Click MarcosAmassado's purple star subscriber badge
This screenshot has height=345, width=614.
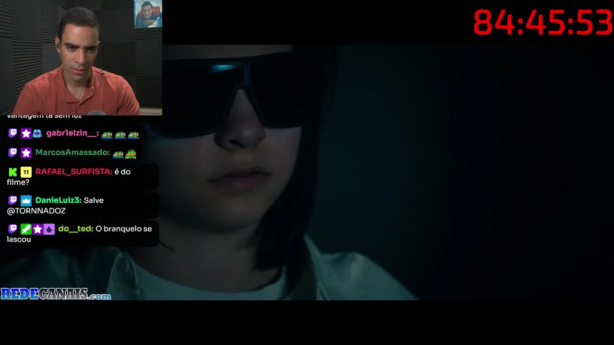tap(26, 152)
